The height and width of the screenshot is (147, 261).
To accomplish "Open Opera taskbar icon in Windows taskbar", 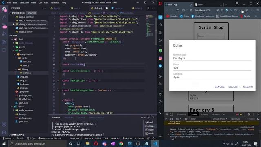I will click(96, 143).
